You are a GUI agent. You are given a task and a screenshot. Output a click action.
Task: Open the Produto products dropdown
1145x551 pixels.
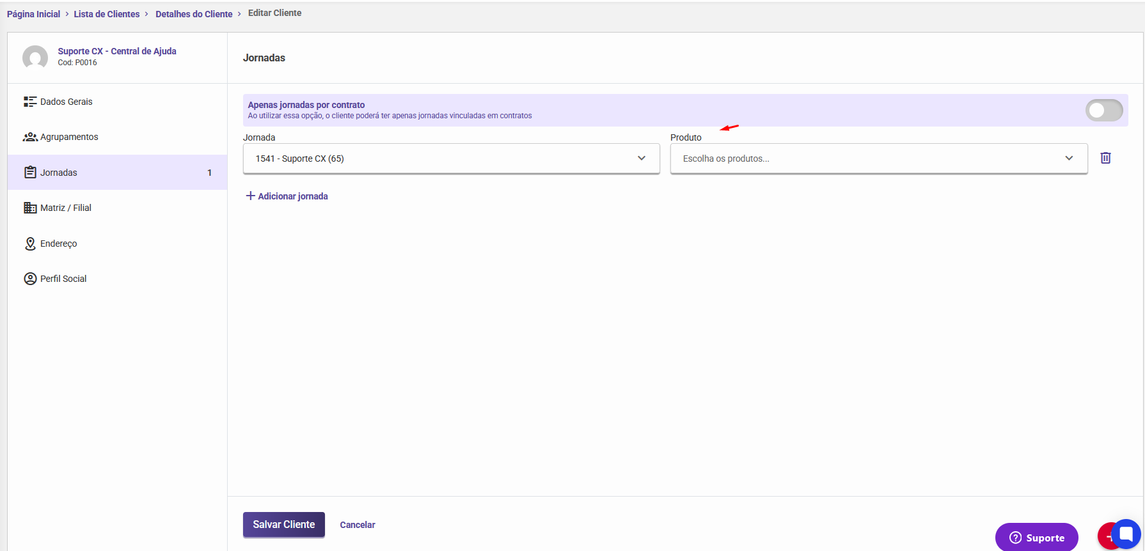(x=879, y=159)
